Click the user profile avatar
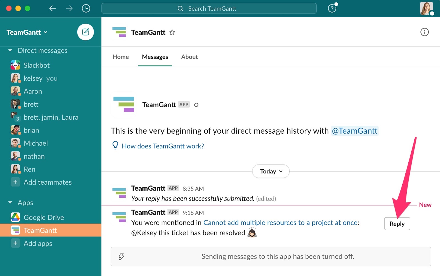Image resolution: width=440 pixels, height=276 pixels. point(426,8)
